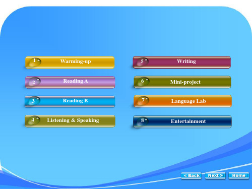Open the Reading A section
Image resolution: width=252 pixels, height=189 pixels.
tap(70, 82)
